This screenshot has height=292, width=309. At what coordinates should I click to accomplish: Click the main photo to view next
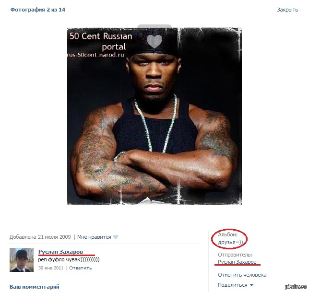[x=154, y=116]
